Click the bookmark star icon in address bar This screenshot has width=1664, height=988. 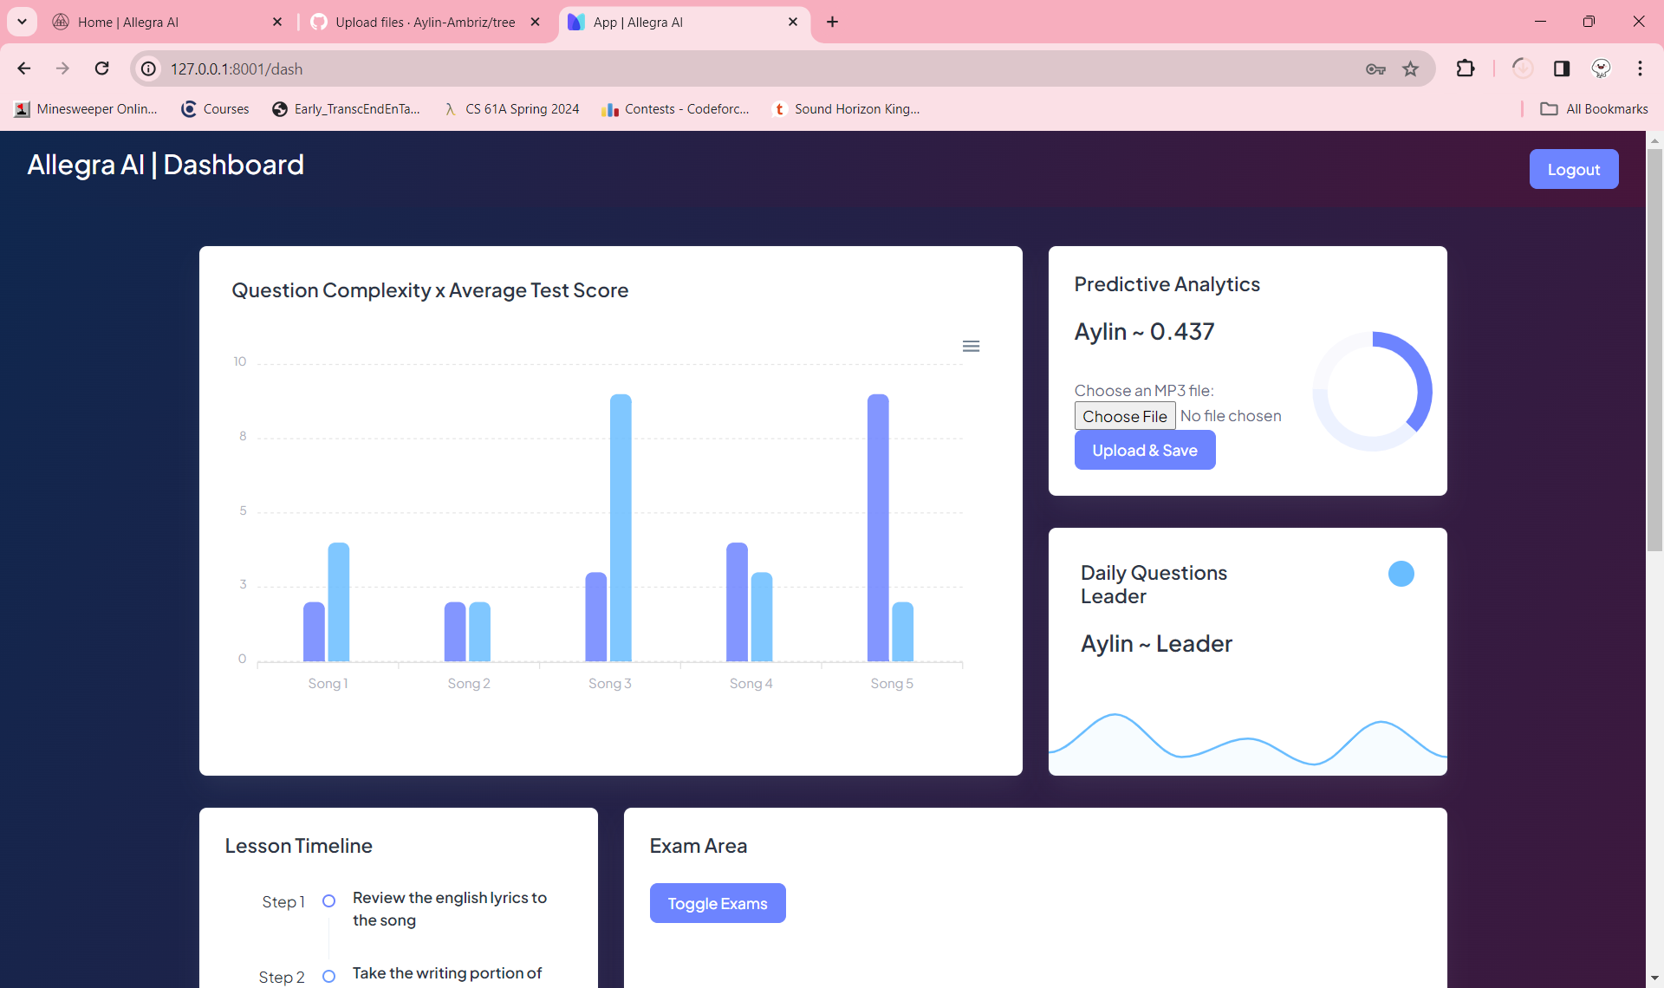click(1411, 69)
